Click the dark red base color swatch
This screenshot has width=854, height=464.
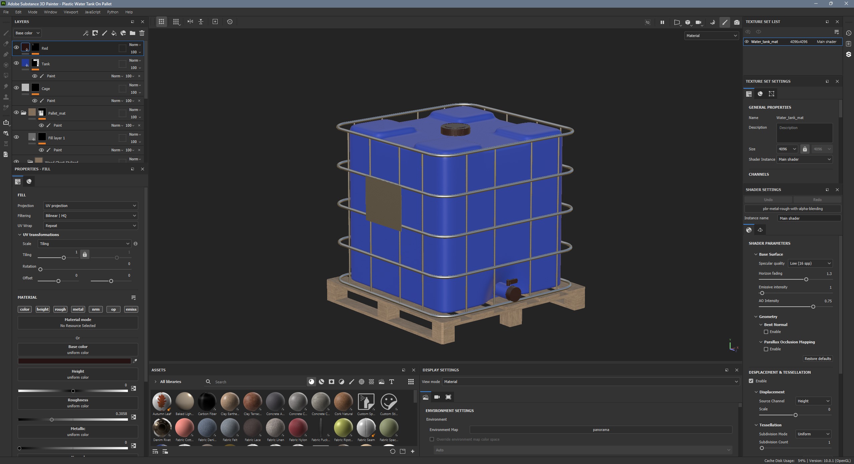click(x=74, y=361)
